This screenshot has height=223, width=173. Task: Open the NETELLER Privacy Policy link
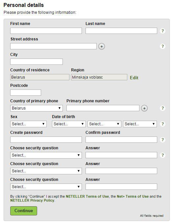(x=32, y=200)
